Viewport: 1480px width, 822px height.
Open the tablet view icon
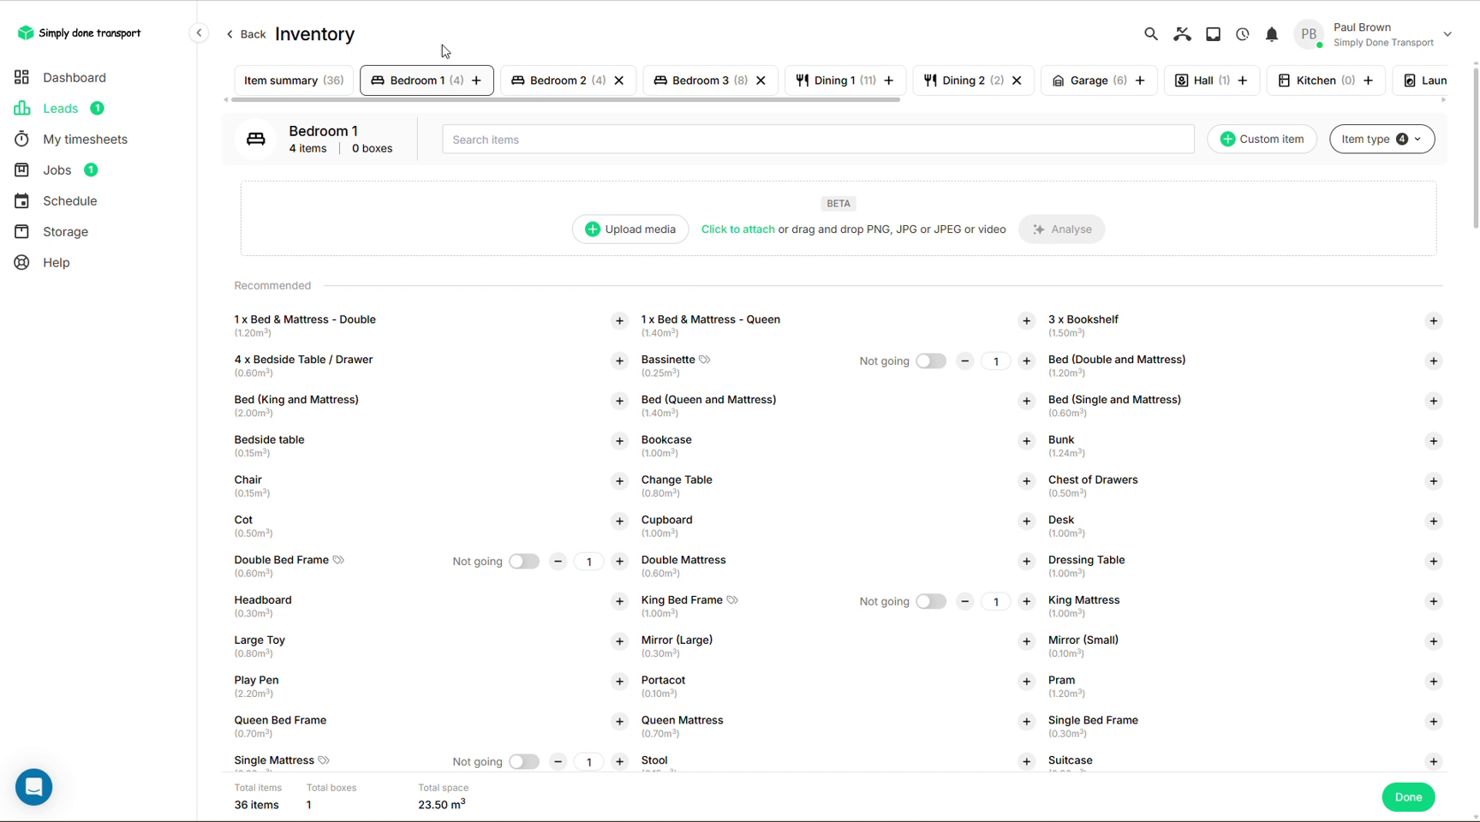[x=1213, y=34]
